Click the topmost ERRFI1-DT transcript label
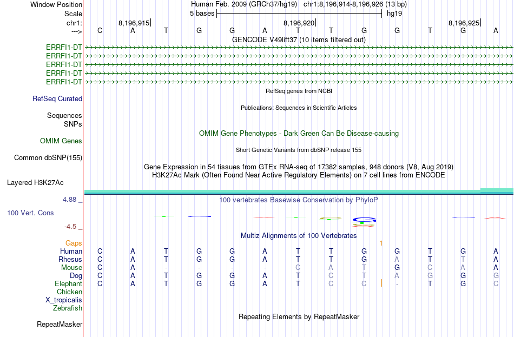The image size is (514, 337). pos(64,47)
